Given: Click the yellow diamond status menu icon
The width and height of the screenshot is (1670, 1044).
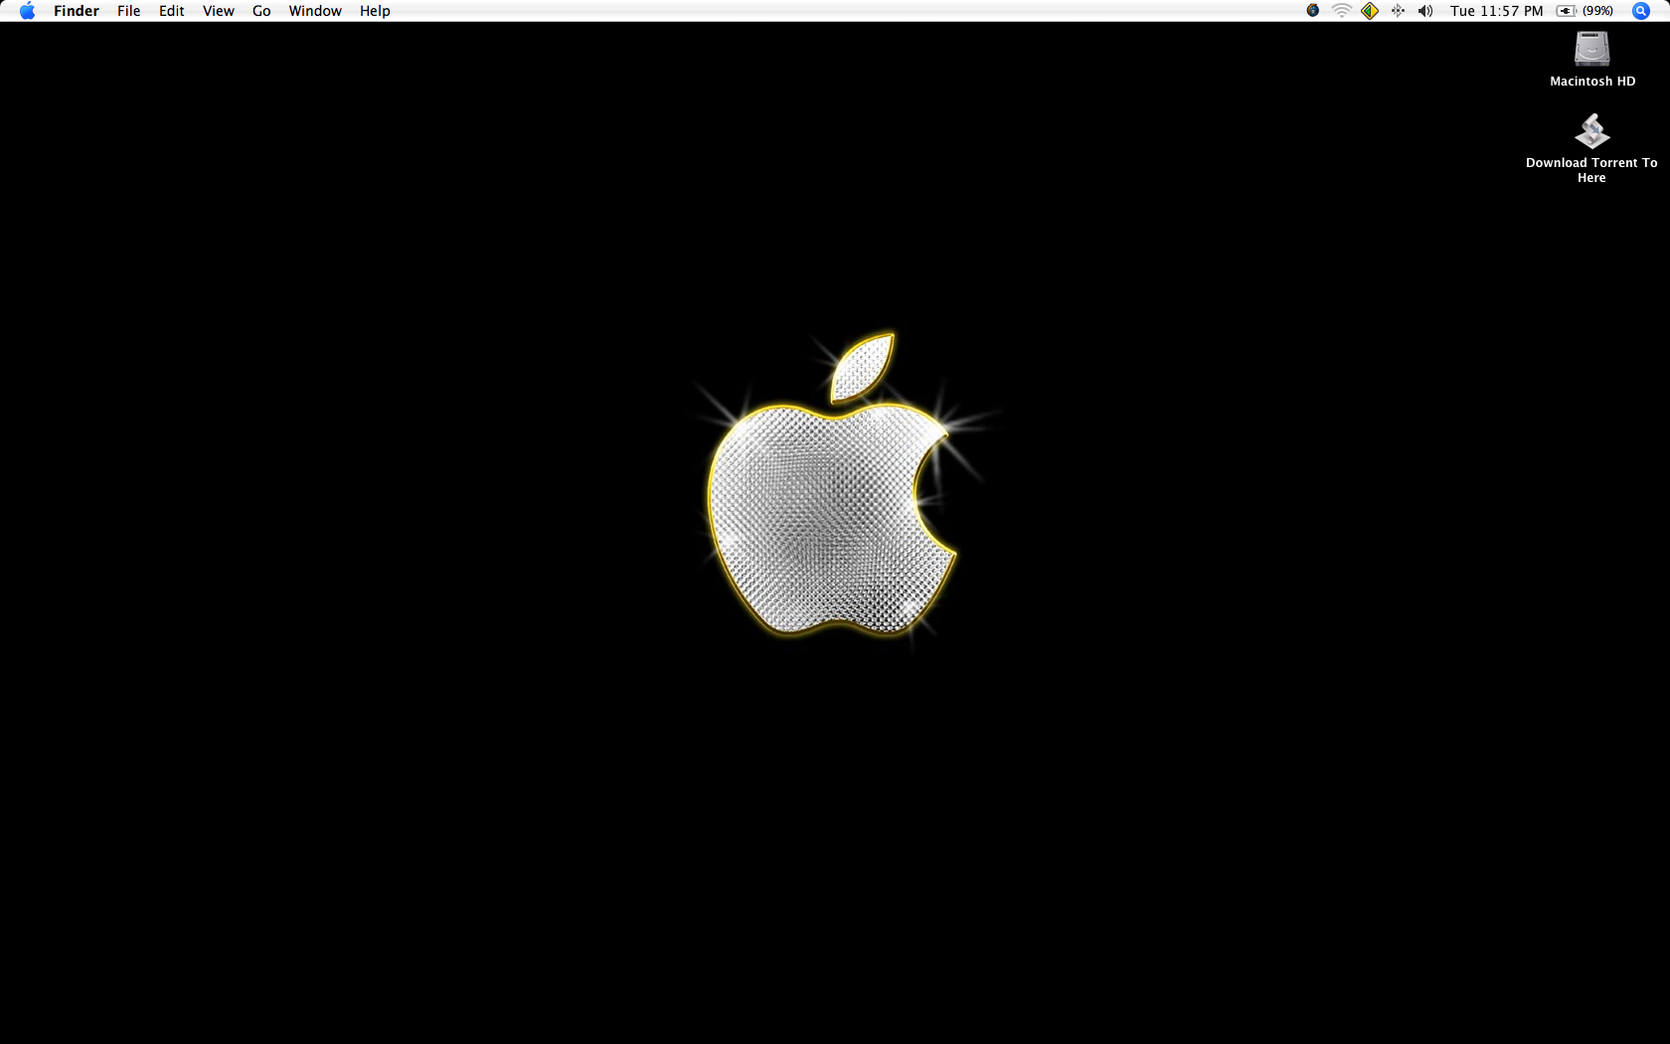Looking at the screenshot, I should click(1369, 10).
